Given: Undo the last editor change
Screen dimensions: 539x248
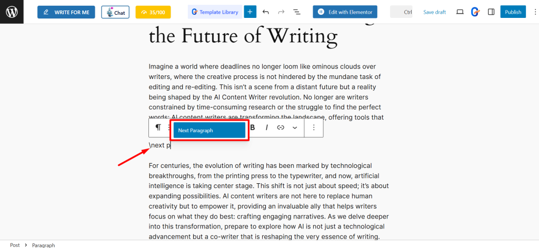Looking at the screenshot, I should (x=265, y=12).
